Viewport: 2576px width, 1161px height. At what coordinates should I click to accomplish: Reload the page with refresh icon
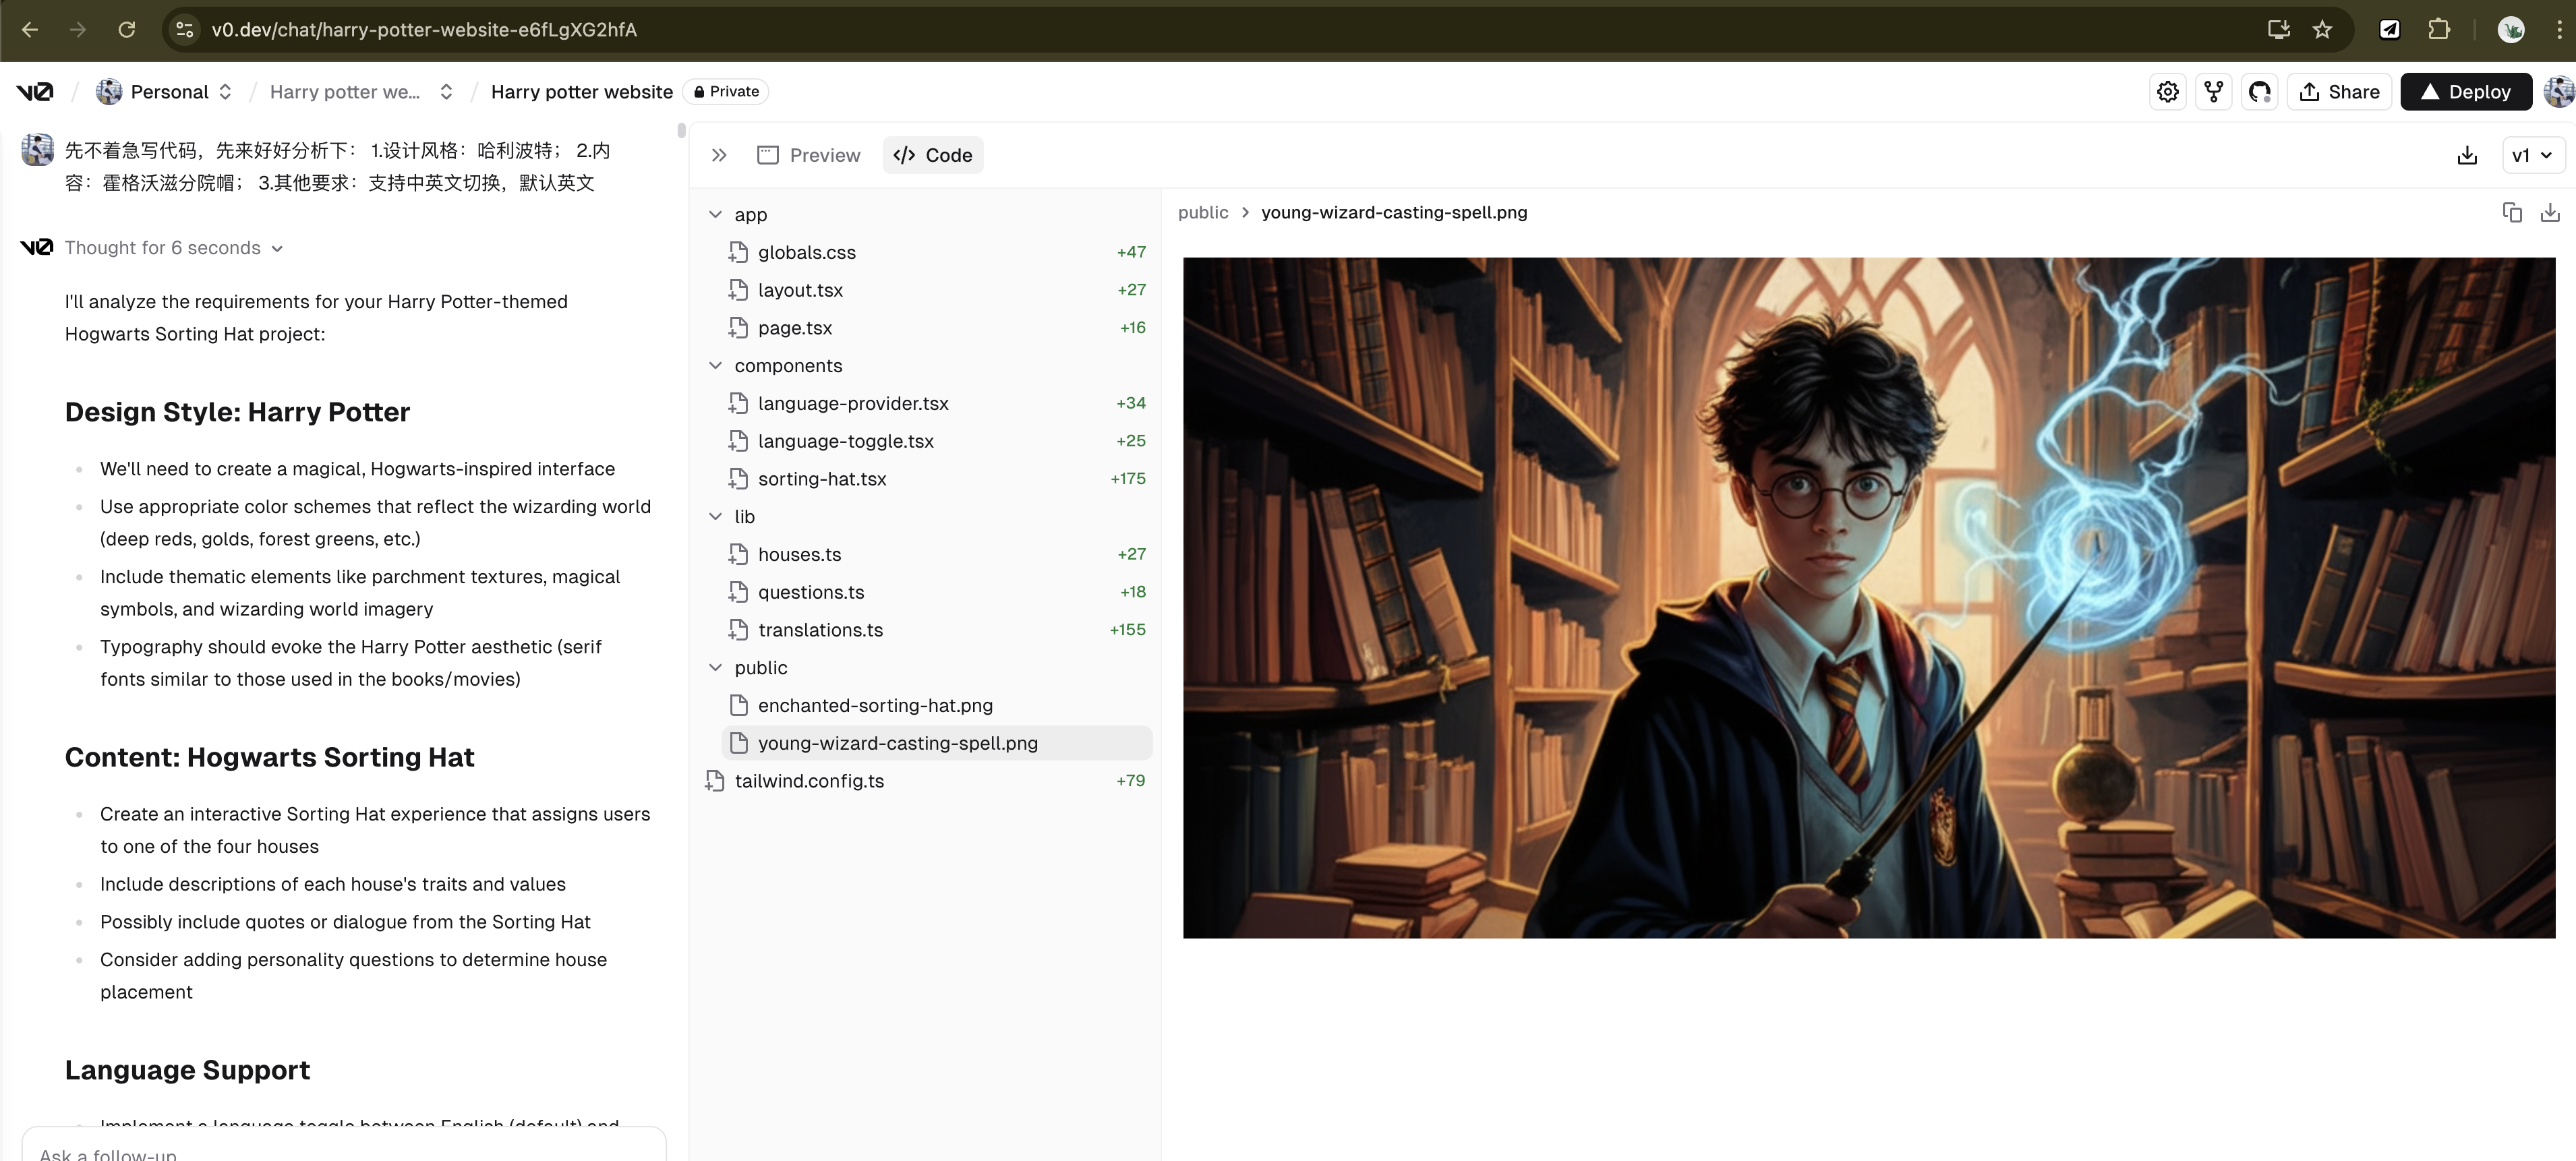point(127,30)
